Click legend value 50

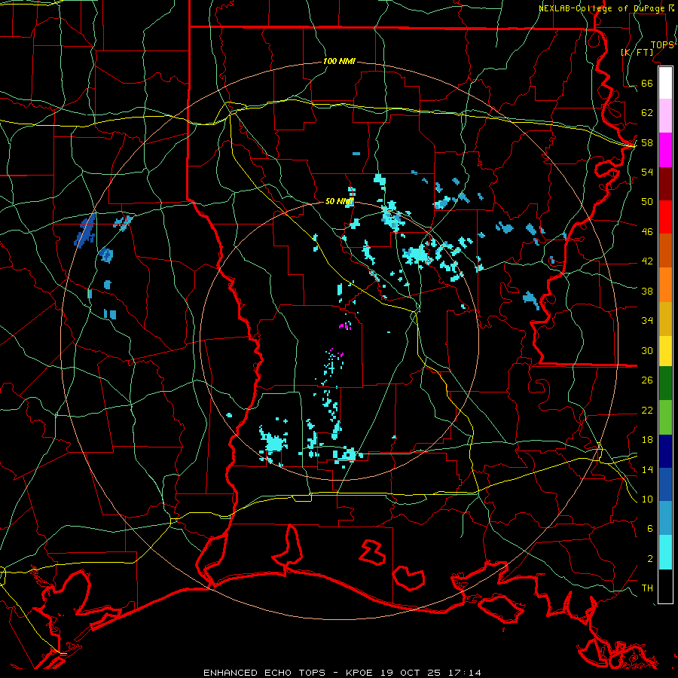coord(647,201)
